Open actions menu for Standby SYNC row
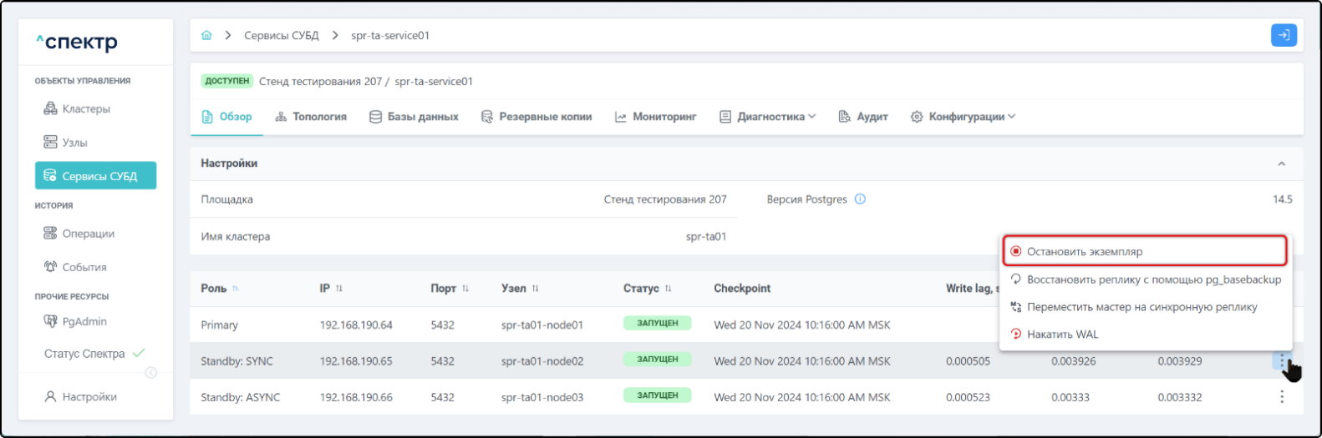 [x=1281, y=360]
